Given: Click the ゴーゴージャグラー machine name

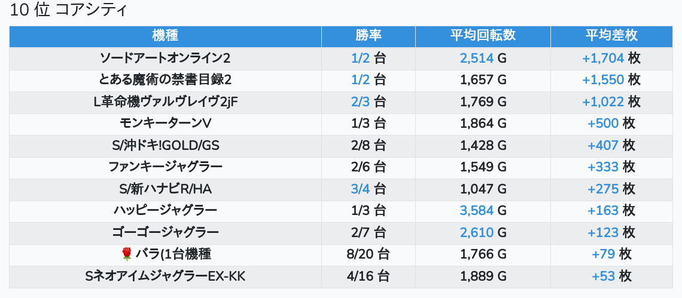Looking at the screenshot, I should coord(165,232).
